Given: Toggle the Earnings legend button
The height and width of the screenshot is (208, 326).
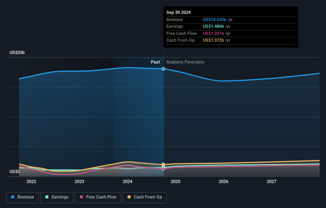Looking at the screenshot, I should tap(57, 197).
